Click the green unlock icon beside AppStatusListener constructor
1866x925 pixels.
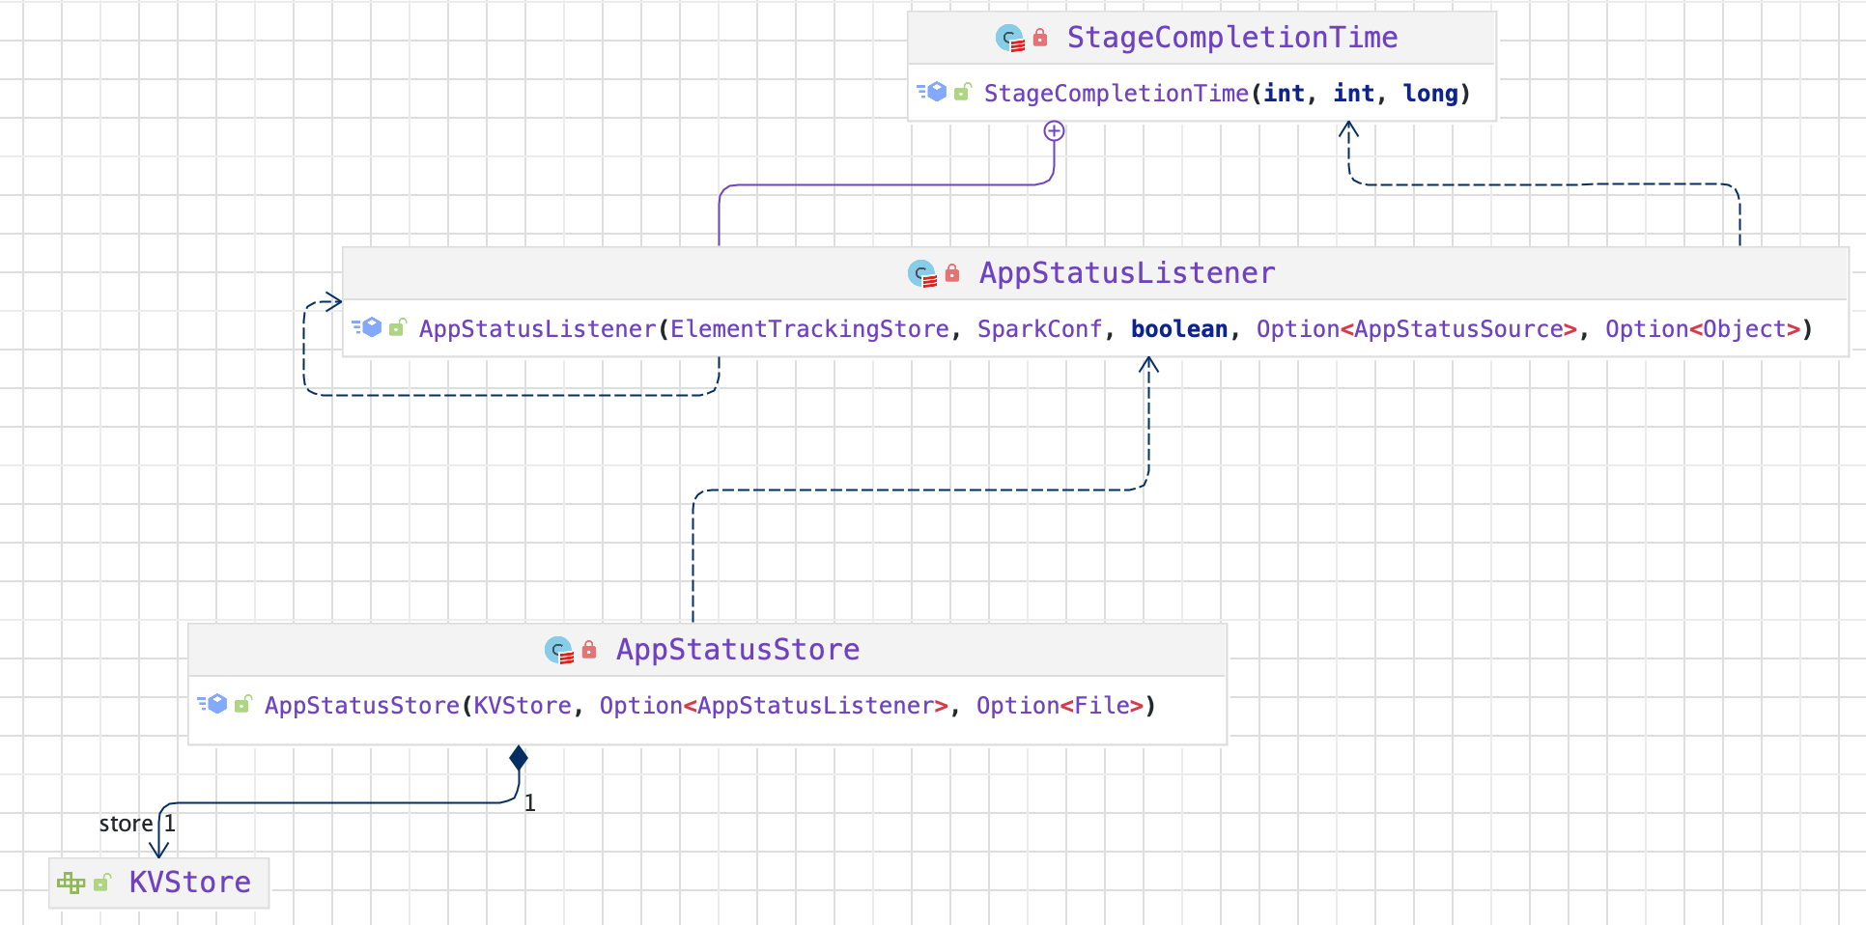click(x=398, y=328)
